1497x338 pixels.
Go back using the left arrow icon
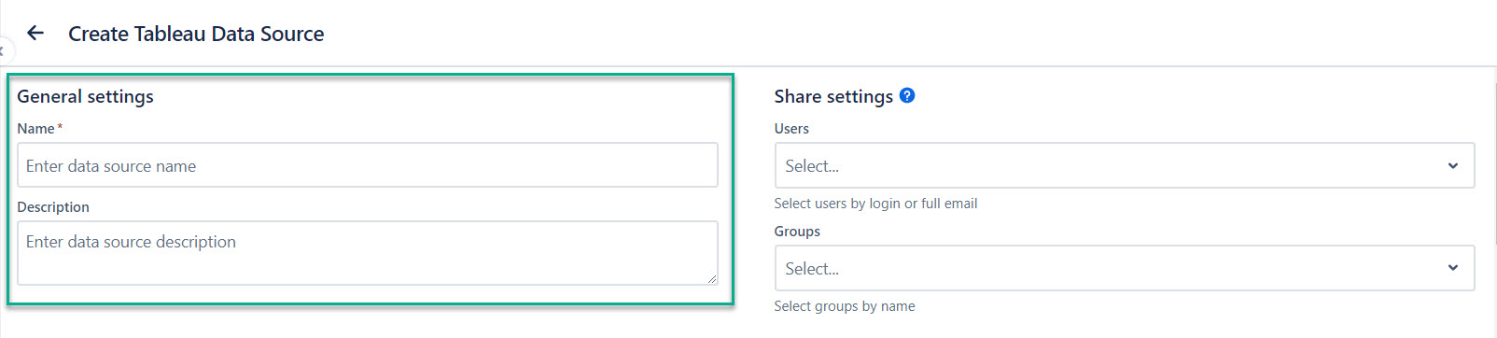(x=35, y=33)
